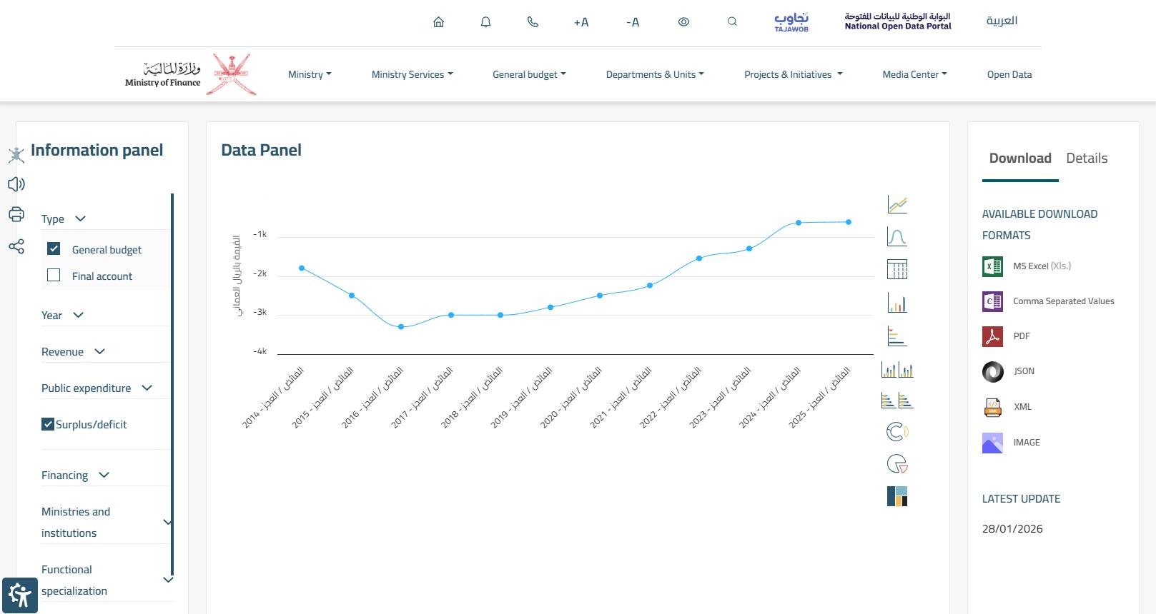1156x614 pixels.
Task: Open the accessibility widget
Action: (20, 595)
